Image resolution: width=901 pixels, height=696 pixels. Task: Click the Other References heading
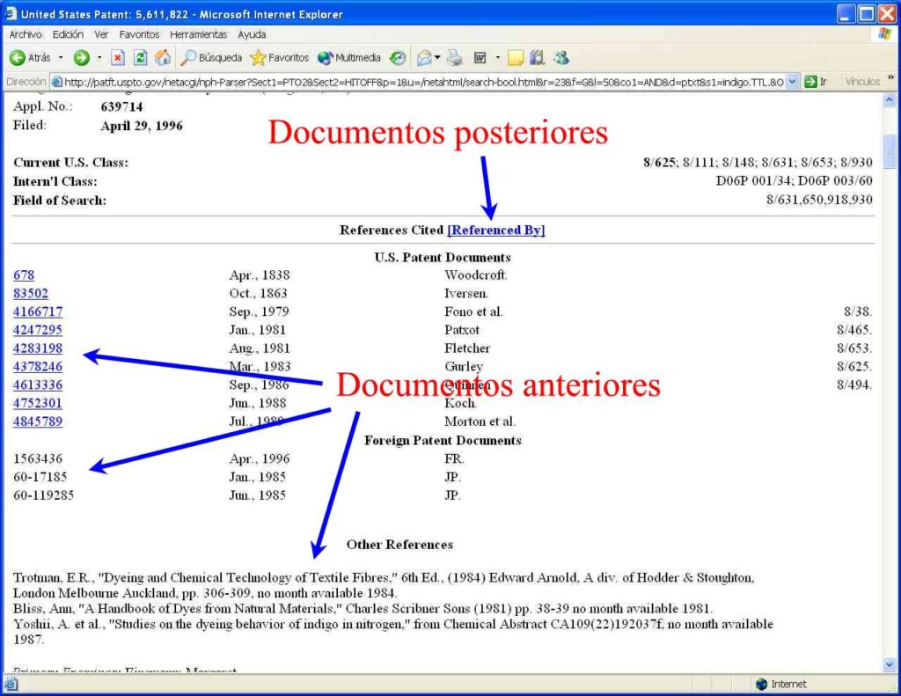[400, 545]
